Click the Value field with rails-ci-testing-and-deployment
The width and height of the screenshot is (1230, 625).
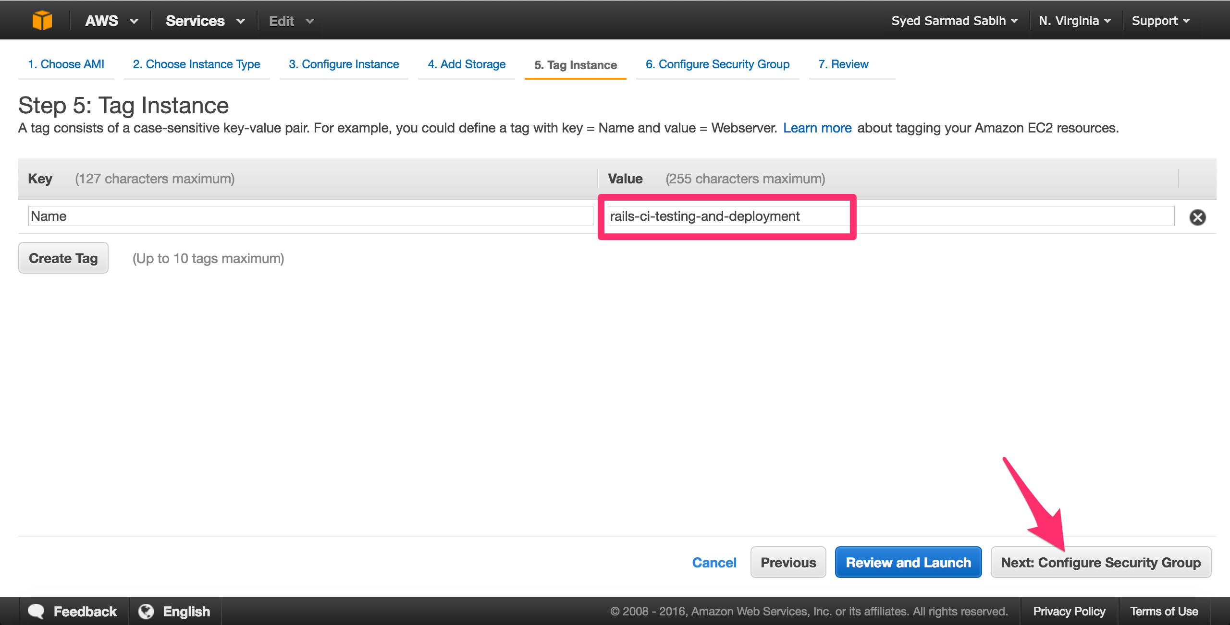[x=891, y=216]
